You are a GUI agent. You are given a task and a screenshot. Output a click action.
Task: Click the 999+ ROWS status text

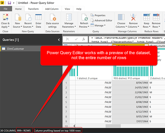(x=24, y=130)
